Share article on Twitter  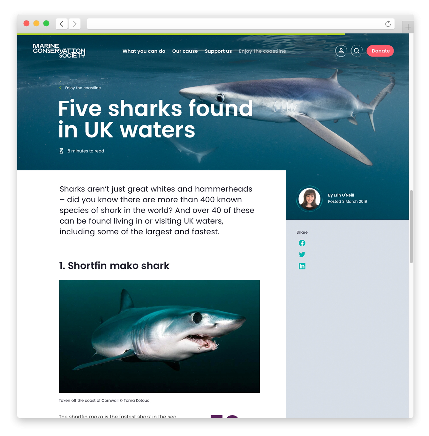click(302, 254)
